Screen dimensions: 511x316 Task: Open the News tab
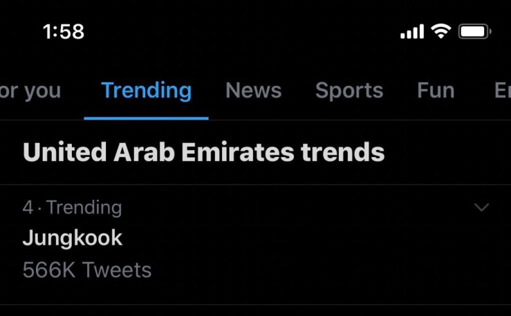point(253,90)
